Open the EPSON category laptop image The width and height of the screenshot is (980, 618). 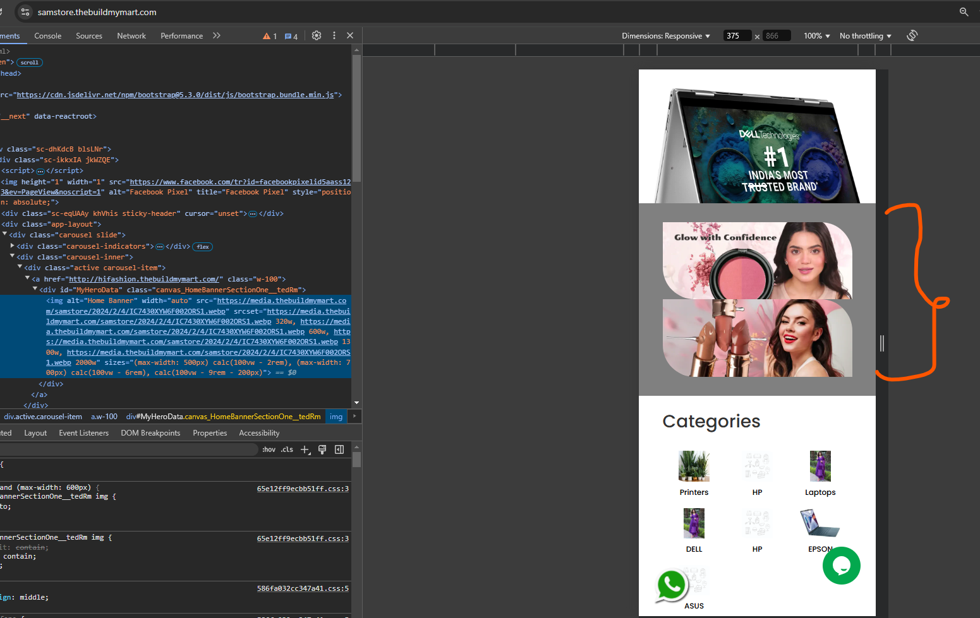click(x=820, y=523)
